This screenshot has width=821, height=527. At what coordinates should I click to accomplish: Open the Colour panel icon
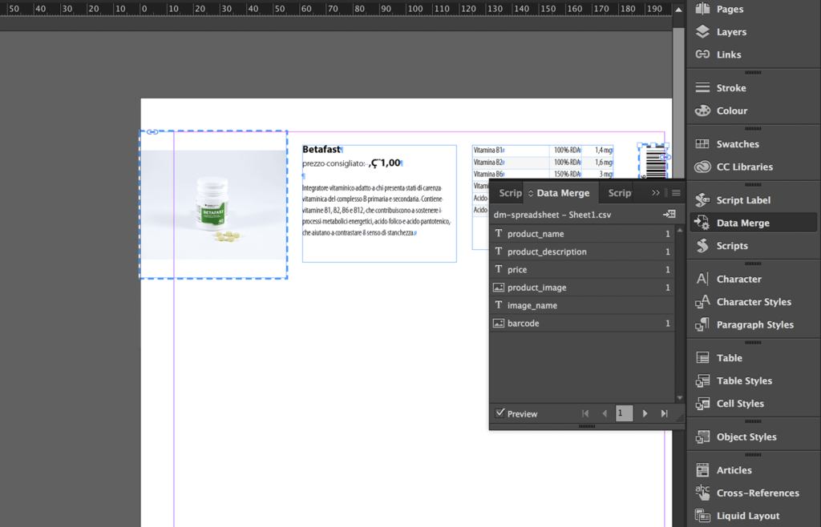(702, 111)
